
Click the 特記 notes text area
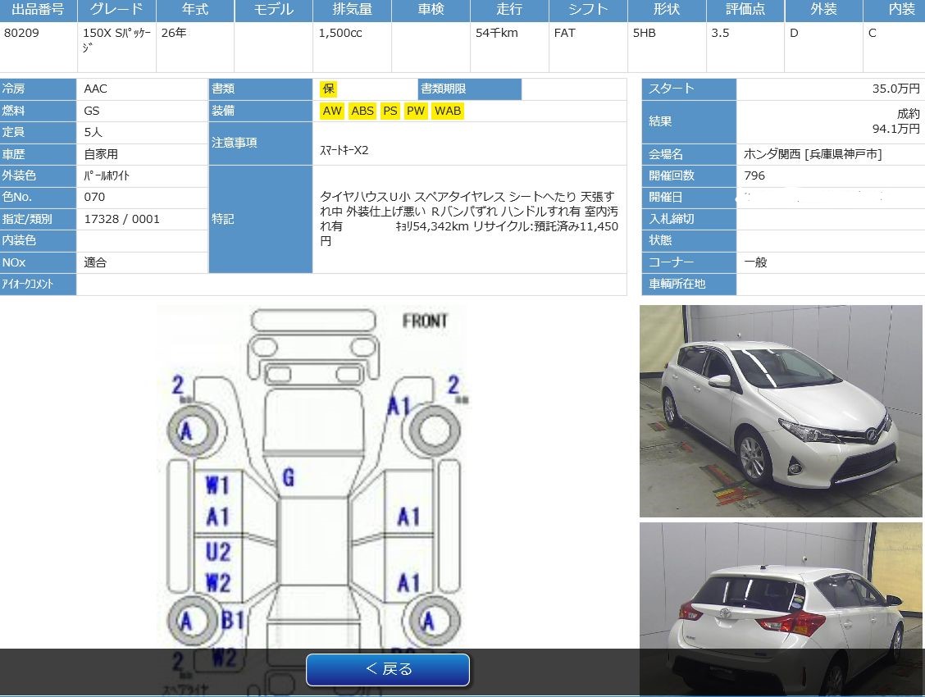[468, 219]
